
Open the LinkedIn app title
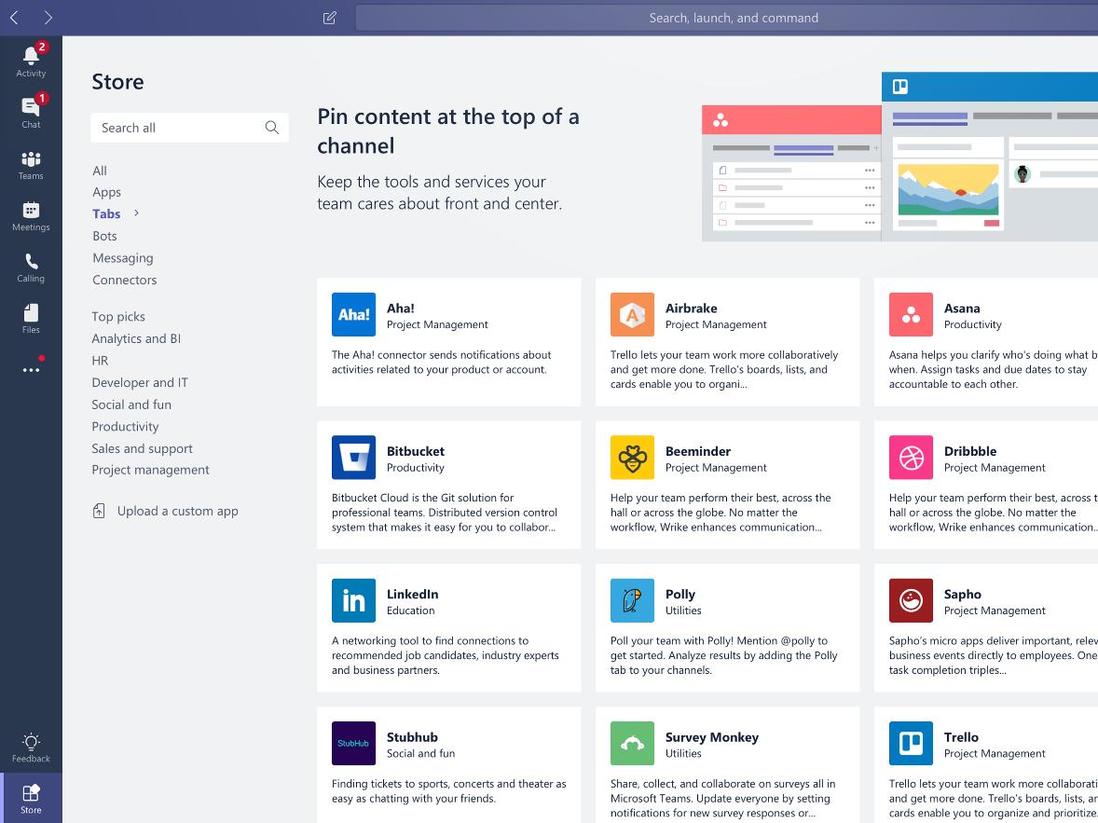pos(413,594)
